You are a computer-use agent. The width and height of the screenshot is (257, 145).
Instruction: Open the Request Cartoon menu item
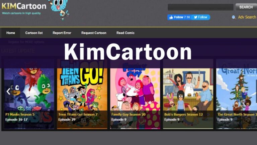pos(94,33)
